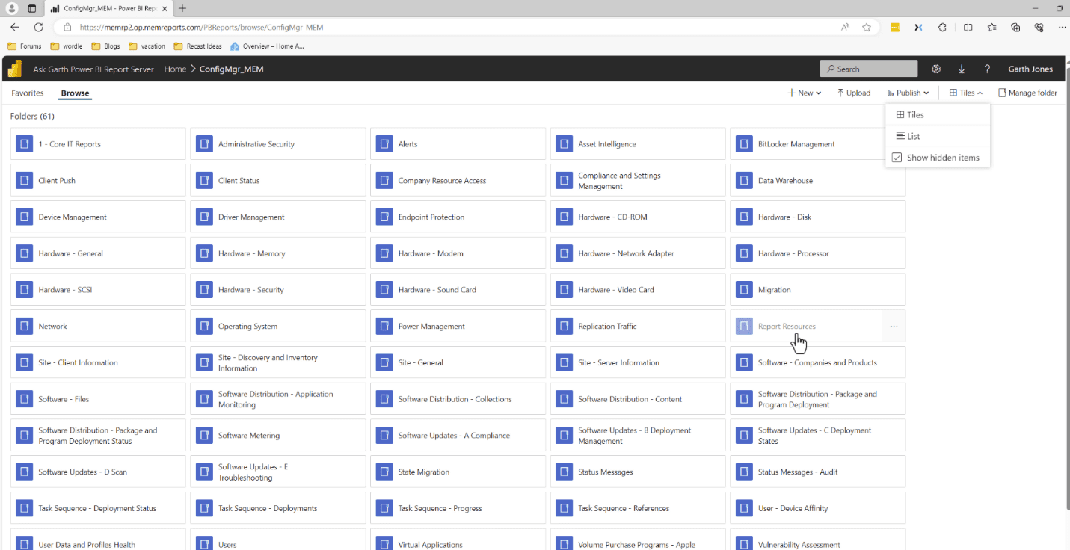Click the BitLocker Management folder icon
This screenshot has width=1070, height=550.
(744, 144)
